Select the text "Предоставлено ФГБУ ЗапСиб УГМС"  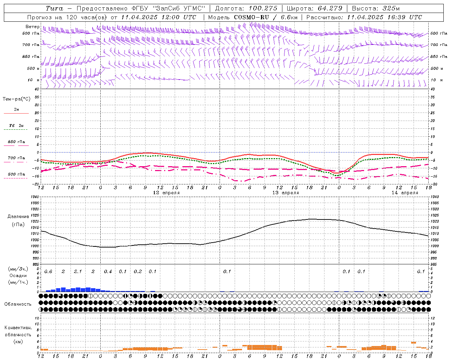141,8
